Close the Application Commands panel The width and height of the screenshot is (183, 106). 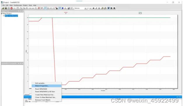click(x=22, y=63)
